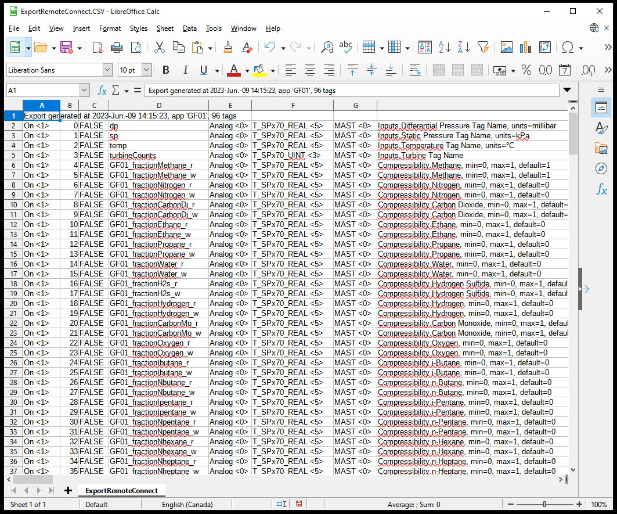Open Find and Replace tool
The height and width of the screenshot is (514, 617).
pos(327,48)
